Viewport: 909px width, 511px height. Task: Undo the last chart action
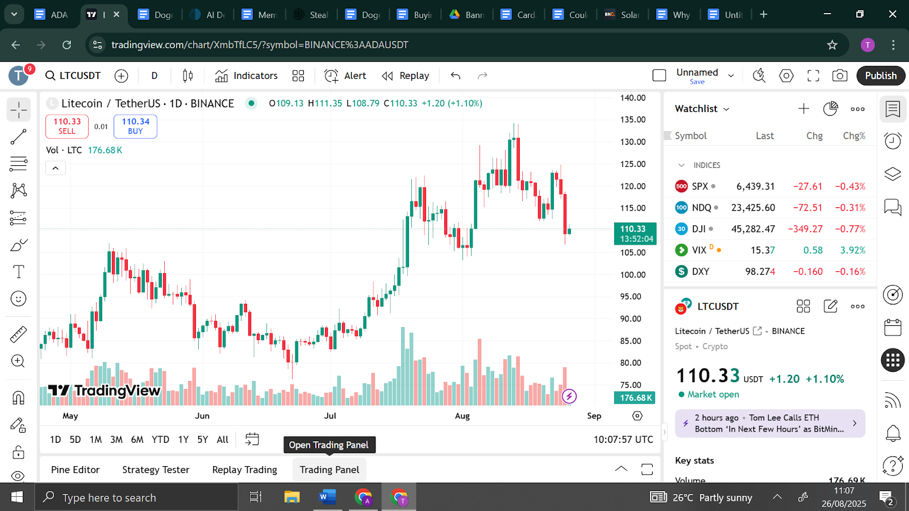[x=456, y=76]
